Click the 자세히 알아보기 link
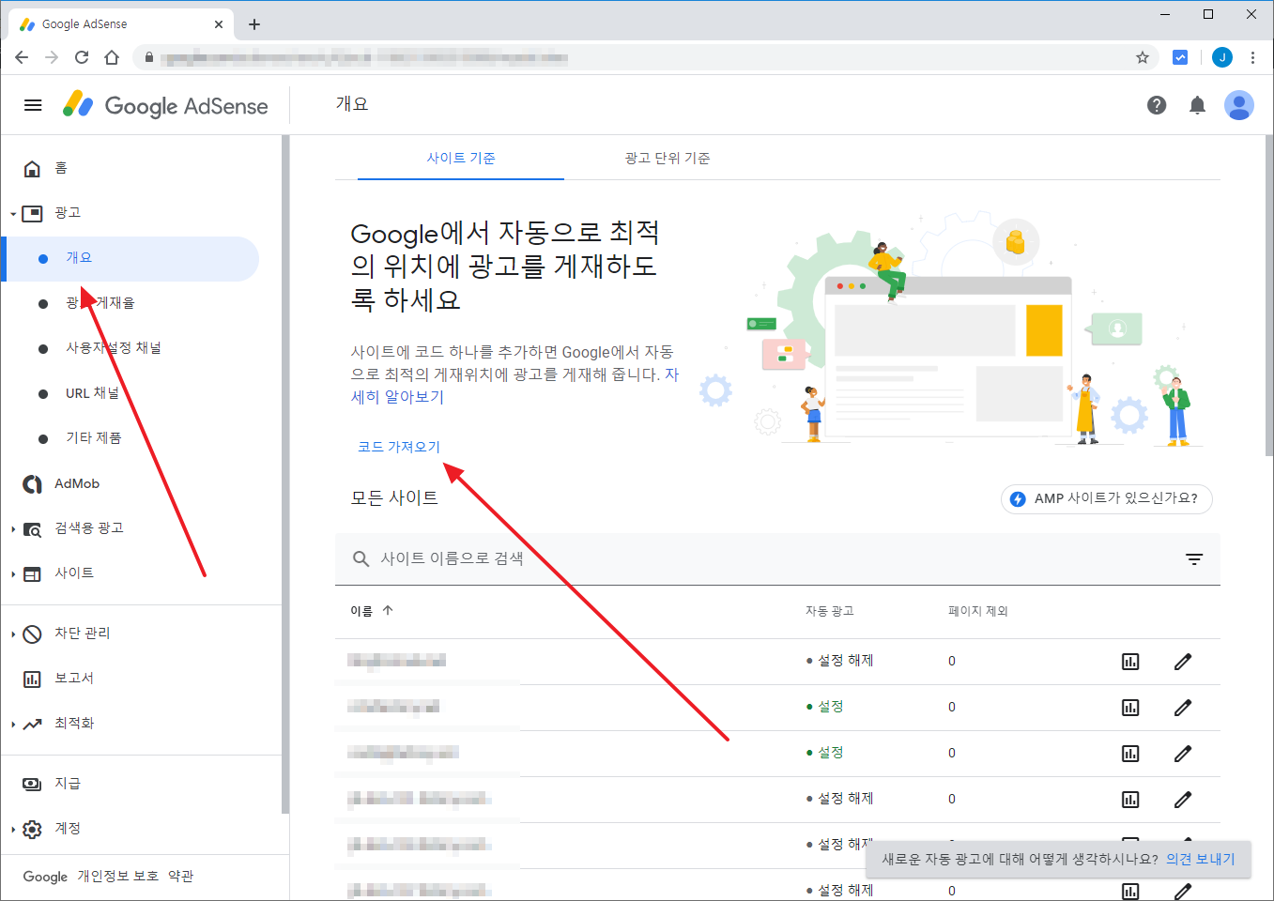 click(x=397, y=397)
